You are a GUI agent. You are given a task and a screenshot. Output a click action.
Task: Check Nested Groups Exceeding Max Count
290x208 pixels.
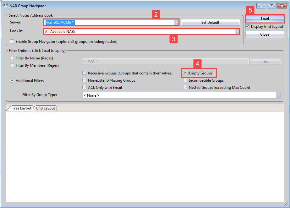coord(185,87)
